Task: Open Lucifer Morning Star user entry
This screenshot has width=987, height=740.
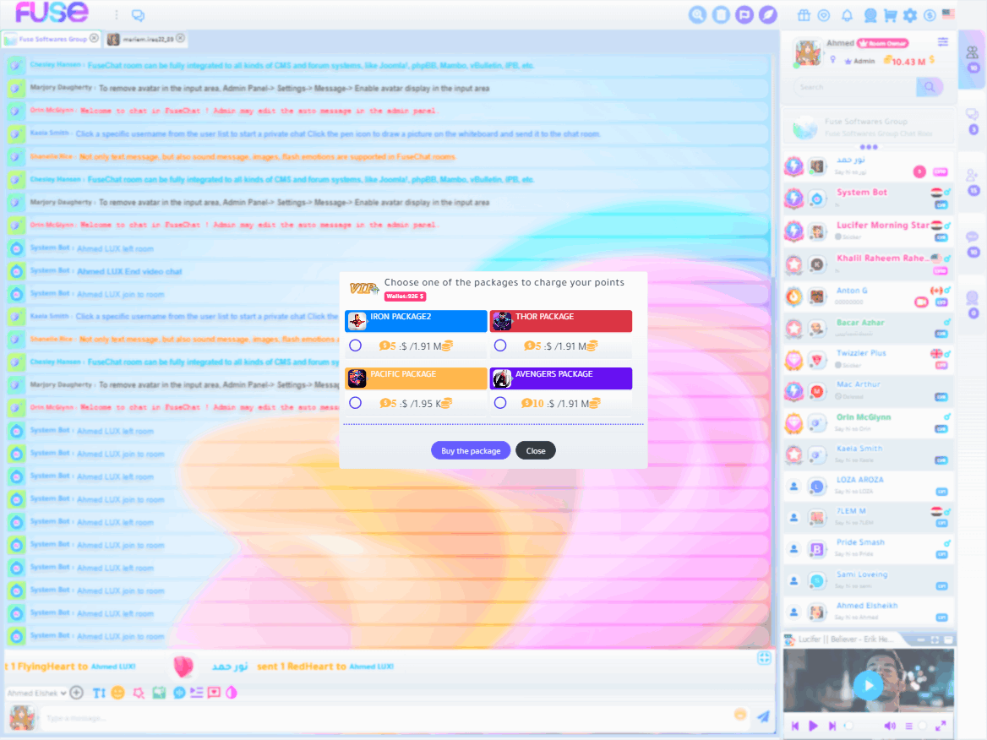Action: point(868,231)
